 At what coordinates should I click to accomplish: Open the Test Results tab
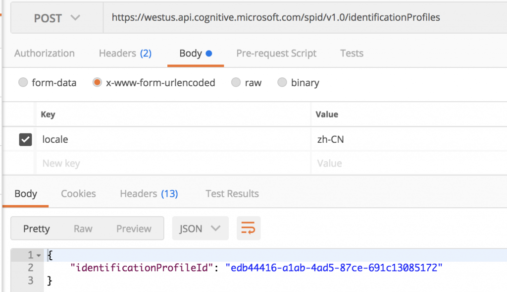[x=232, y=194]
